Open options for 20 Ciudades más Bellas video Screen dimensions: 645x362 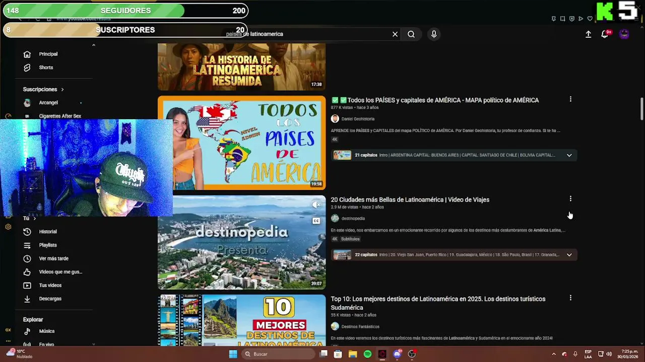tap(570, 199)
